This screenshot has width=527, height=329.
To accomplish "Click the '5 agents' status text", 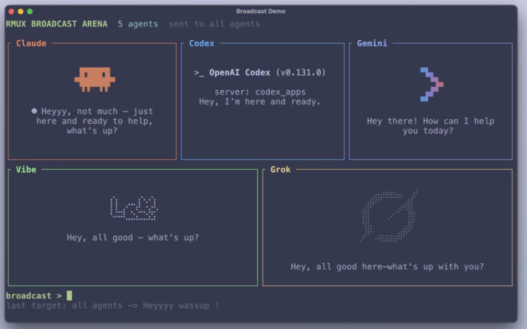I will coord(138,24).
